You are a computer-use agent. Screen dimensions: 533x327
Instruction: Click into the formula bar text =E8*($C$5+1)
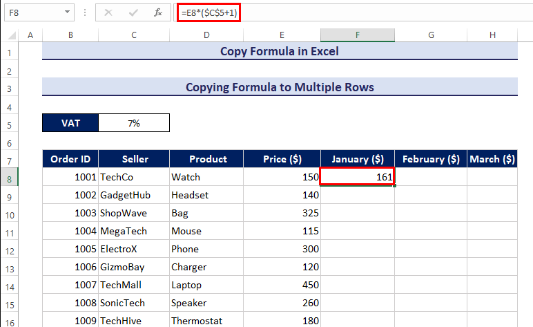[209, 12]
